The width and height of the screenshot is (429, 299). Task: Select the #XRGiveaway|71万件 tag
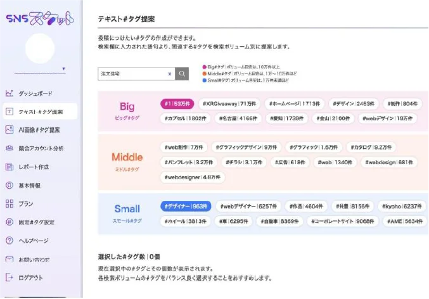[x=229, y=104]
